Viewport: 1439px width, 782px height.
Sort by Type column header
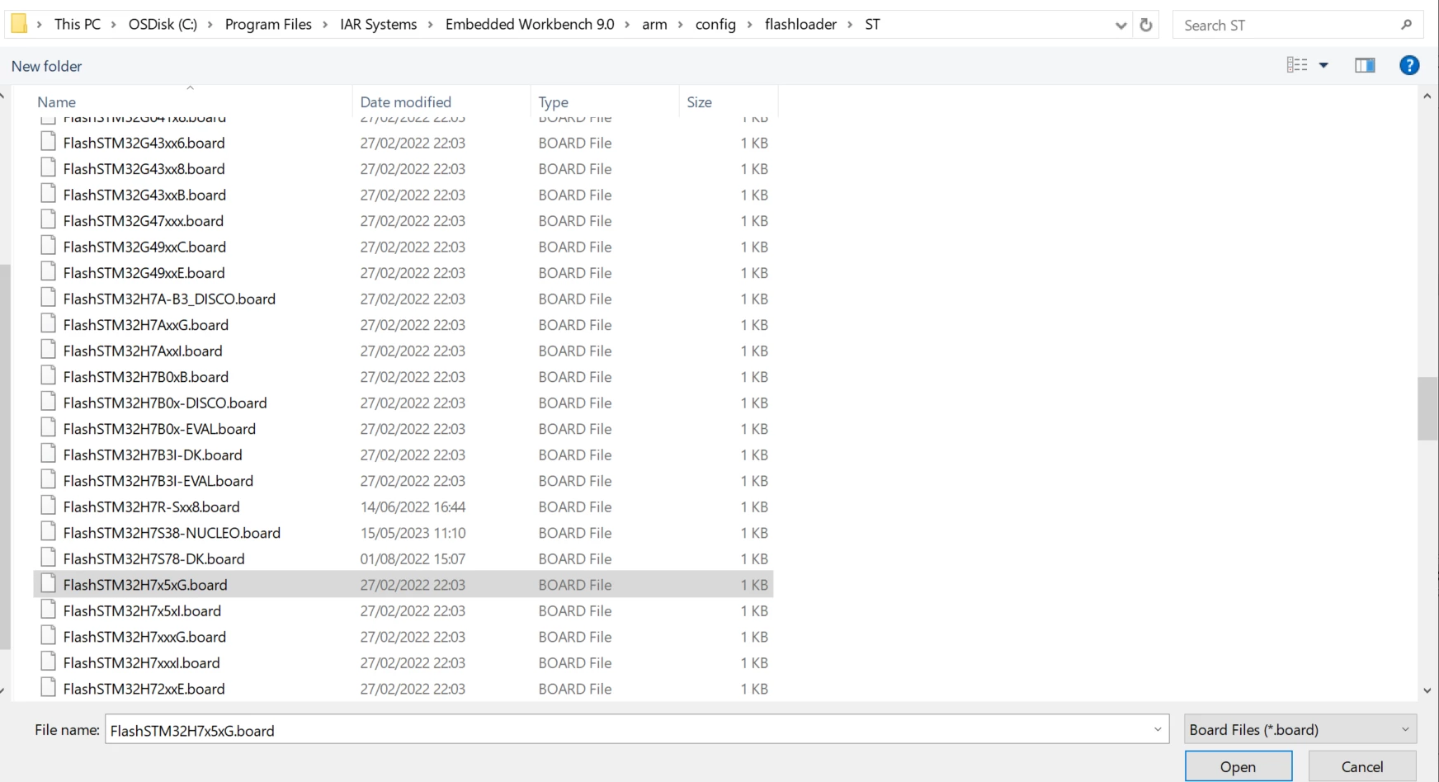pyautogui.click(x=554, y=102)
